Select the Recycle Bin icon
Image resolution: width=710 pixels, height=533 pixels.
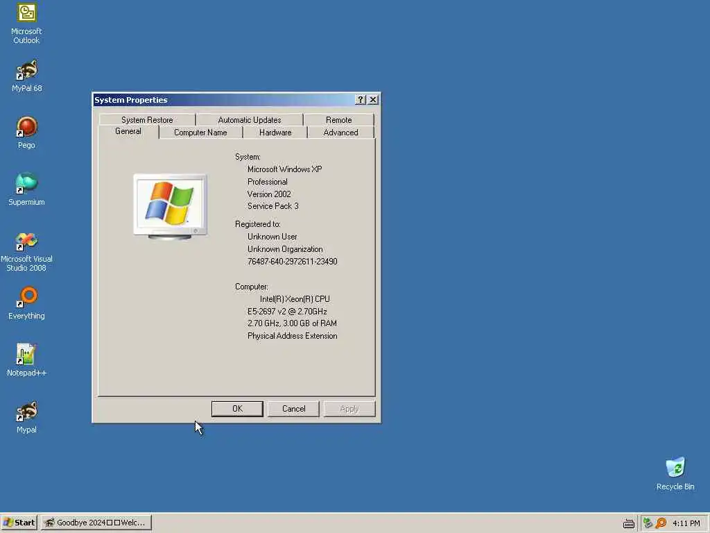point(675,474)
